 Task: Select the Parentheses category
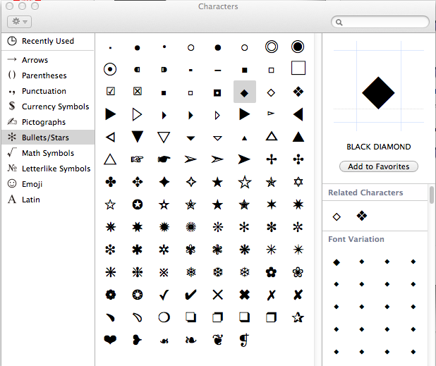pos(48,75)
